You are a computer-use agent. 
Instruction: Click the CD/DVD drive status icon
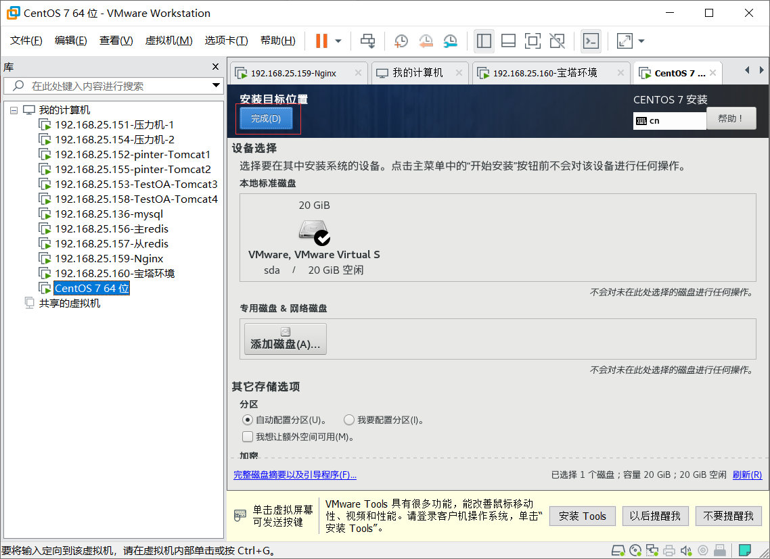[x=635, y=551]
